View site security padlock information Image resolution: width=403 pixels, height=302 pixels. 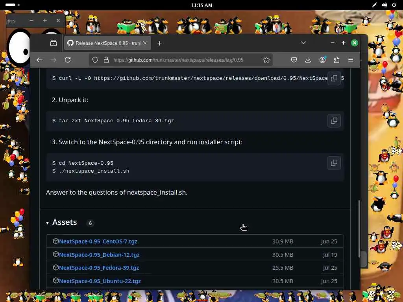[106, 60]
